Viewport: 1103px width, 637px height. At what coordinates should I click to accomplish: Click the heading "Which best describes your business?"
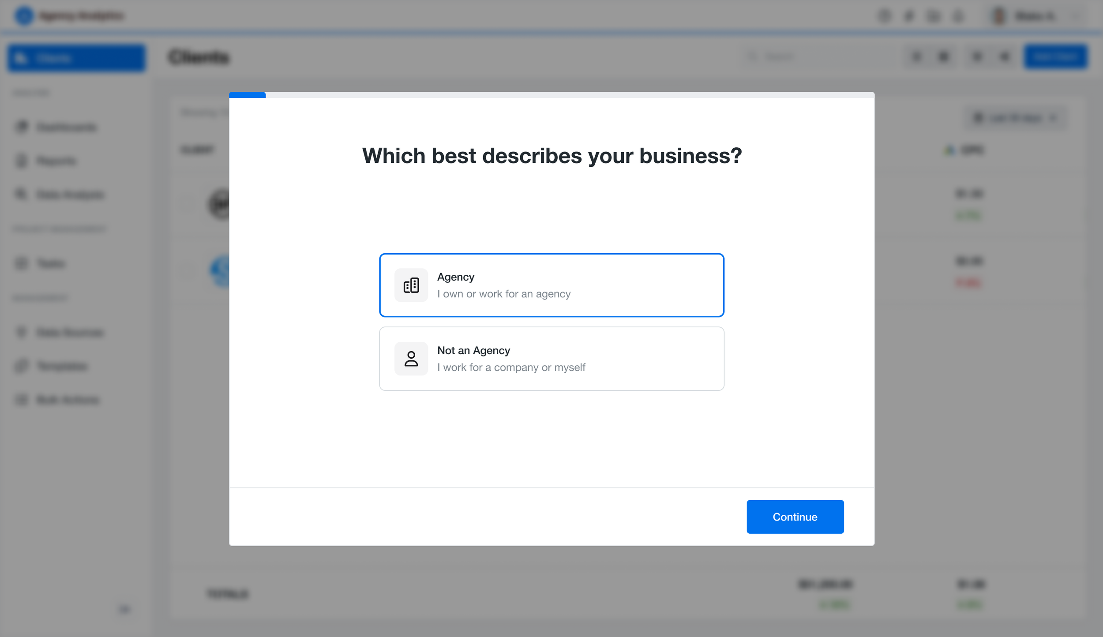pyautogui.click(x=552, y=156)
